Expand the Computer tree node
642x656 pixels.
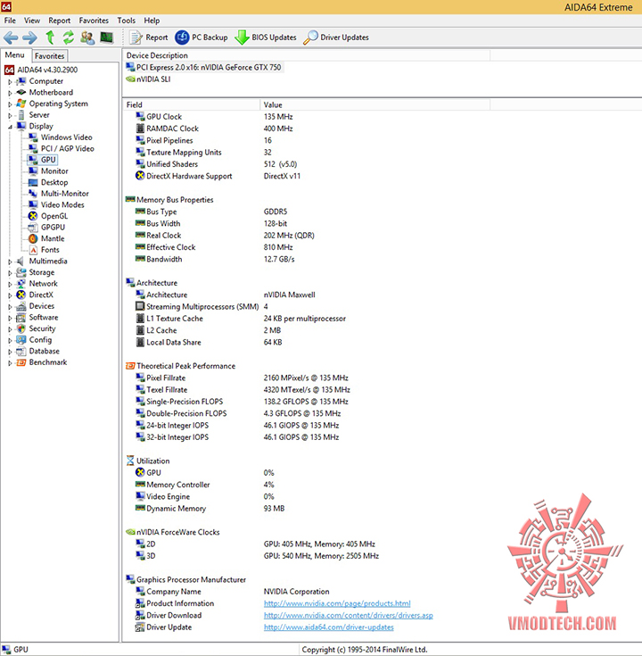[10, 81]
